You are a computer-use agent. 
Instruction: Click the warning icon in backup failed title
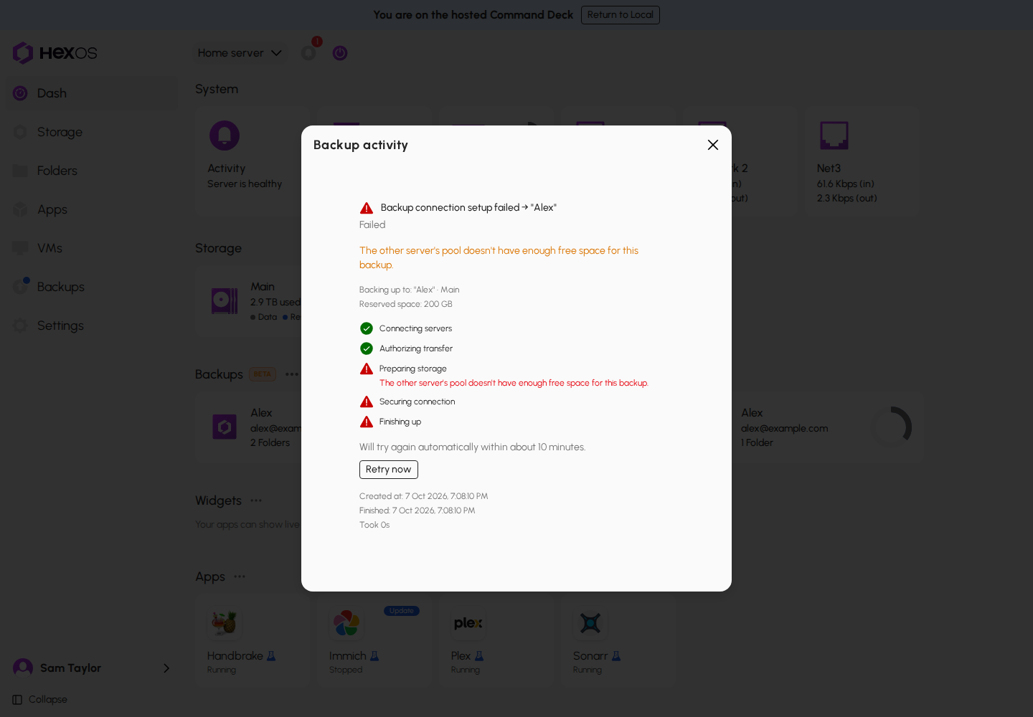tap(367, 208)
